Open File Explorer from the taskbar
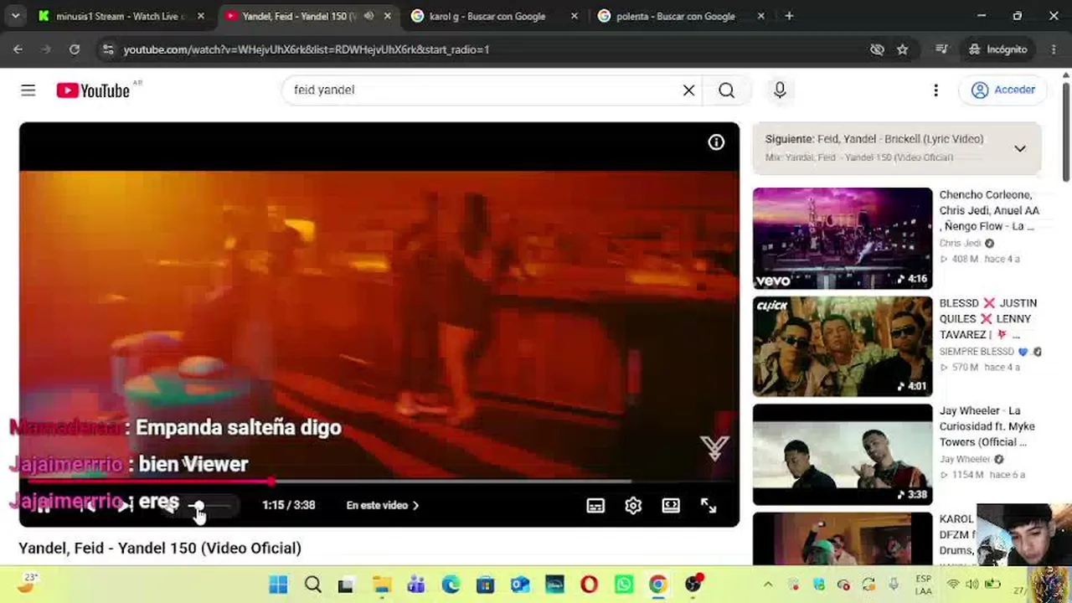The height and width of the screenshot is (603, 1072). [382, 585]
